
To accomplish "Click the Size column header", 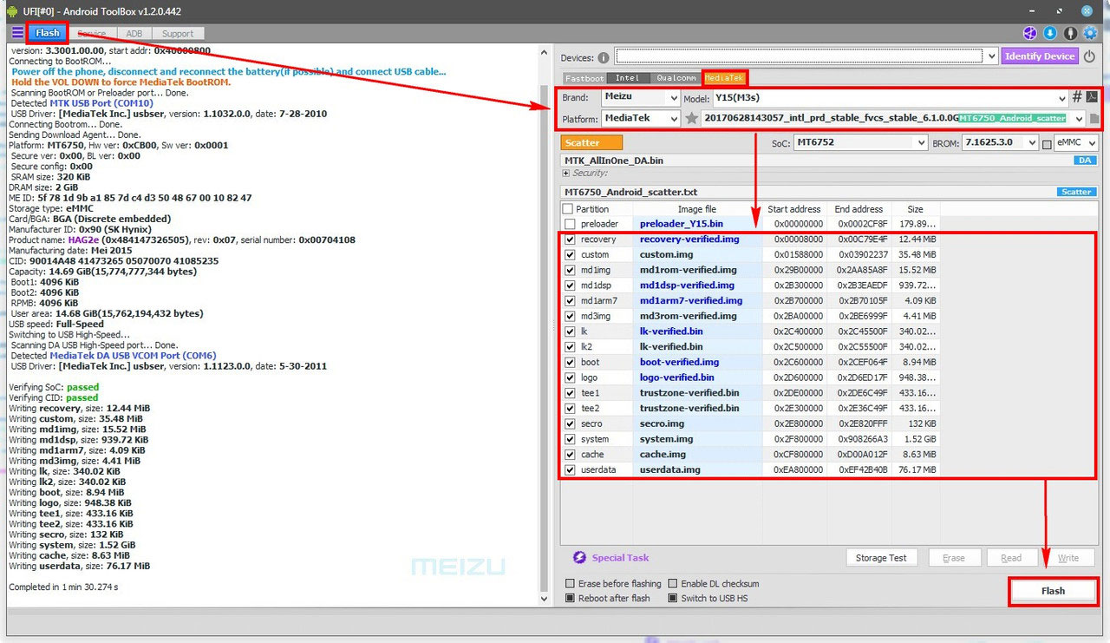I will [916, 209].
